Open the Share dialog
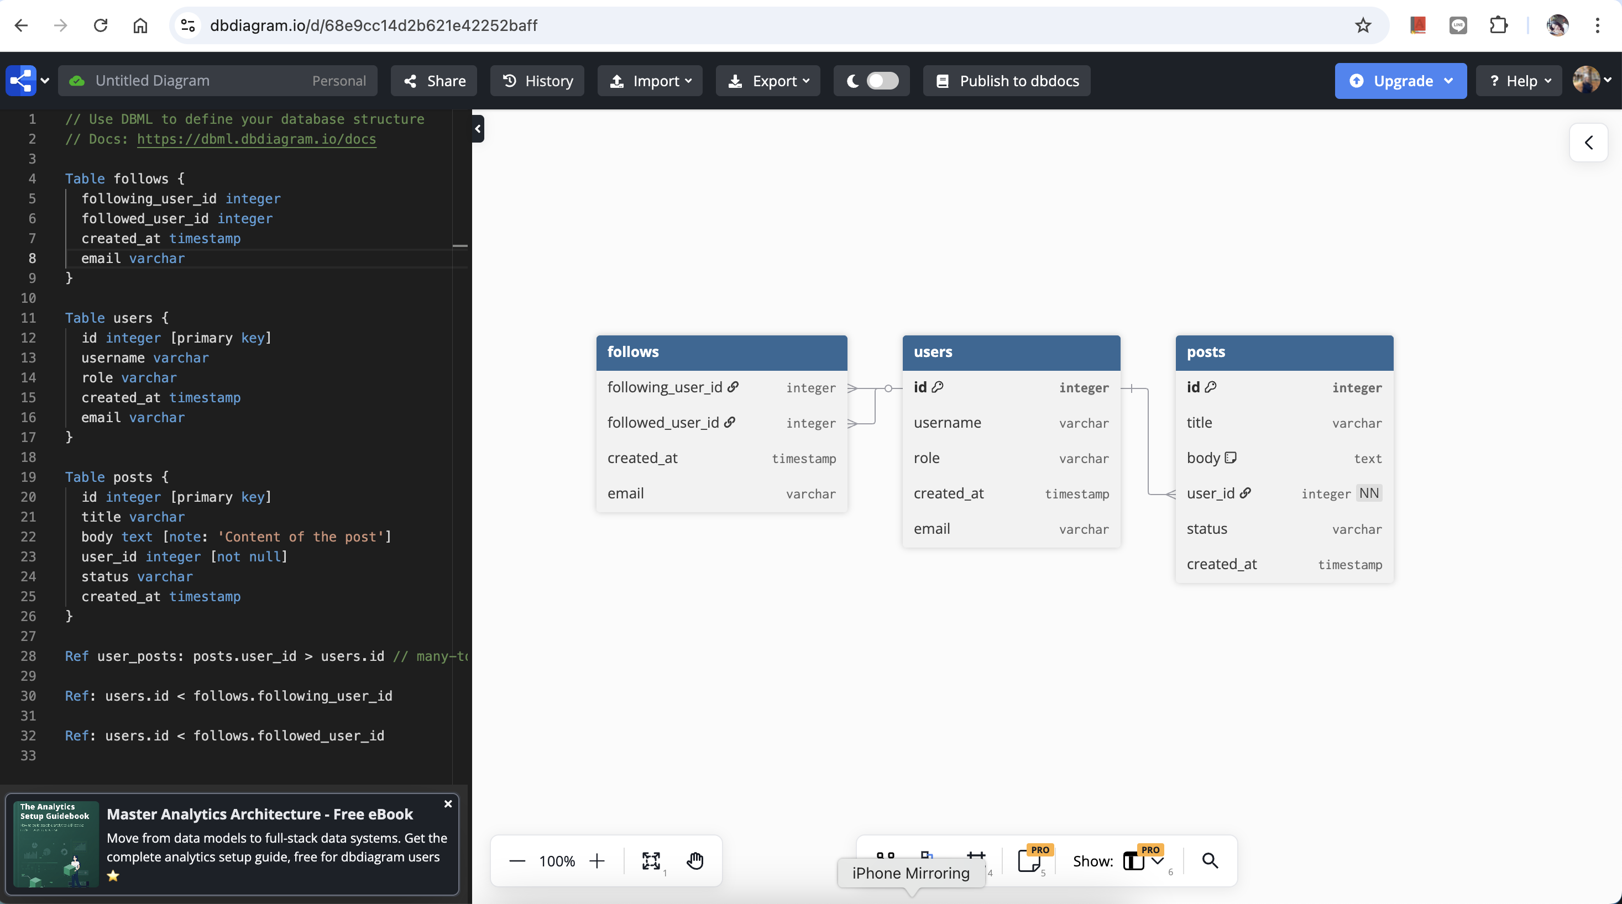The image size is (1622, 904). tap(434, 81)
